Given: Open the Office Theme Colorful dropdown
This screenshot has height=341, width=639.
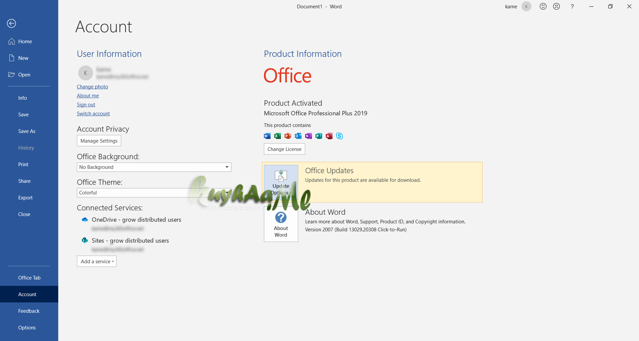Looking at the screenshot, I should 154,193.
